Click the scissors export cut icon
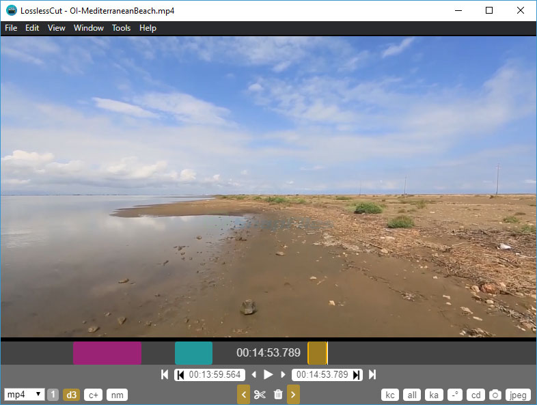 pyautogui.click(x=260, y=395)
